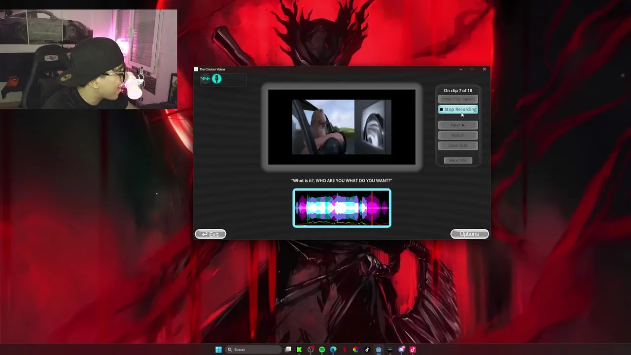Minimize The Choicer Voicer window
This screenshot has height=355, width=631.
(461, 69)
